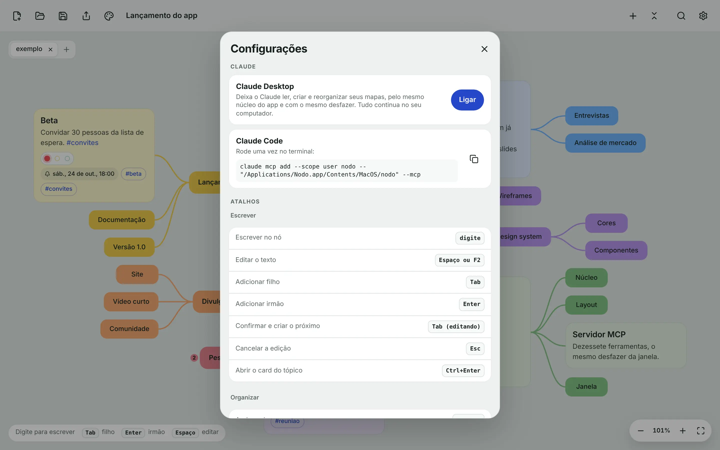Turn on Claude Desktop with Ligar
720x450 pixels.
(x=467, y=100)
